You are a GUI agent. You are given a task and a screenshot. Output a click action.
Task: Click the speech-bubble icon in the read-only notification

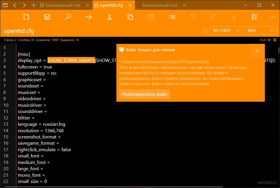click(x=122, y=50)
